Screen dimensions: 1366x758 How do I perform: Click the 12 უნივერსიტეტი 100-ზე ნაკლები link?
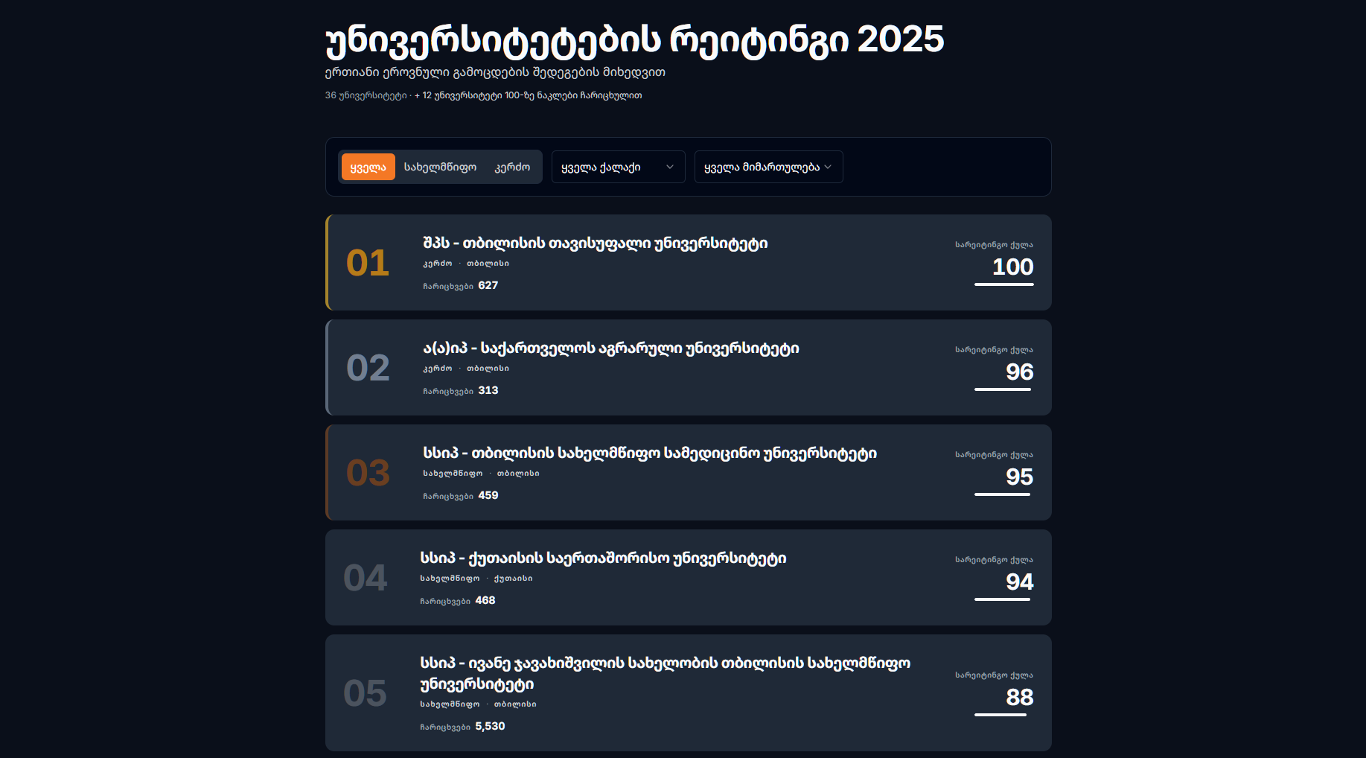point(532,95)
